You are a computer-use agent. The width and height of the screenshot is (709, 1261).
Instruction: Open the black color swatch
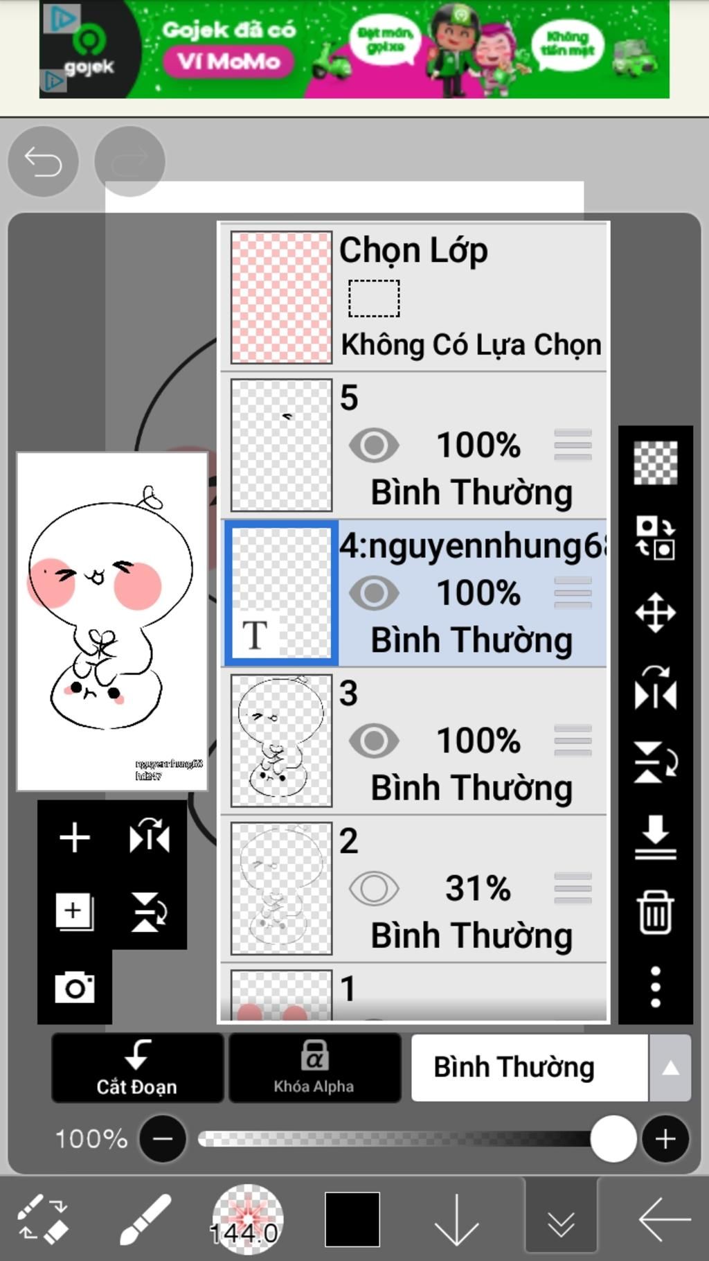pos(352,1219)
